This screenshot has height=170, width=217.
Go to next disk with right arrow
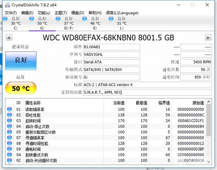click(x=208, y=38)
